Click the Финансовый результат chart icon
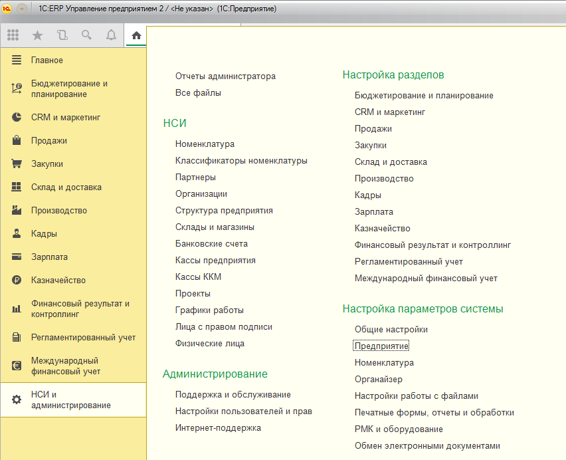Viewport: 566px width, 460px height. point(17,308)
